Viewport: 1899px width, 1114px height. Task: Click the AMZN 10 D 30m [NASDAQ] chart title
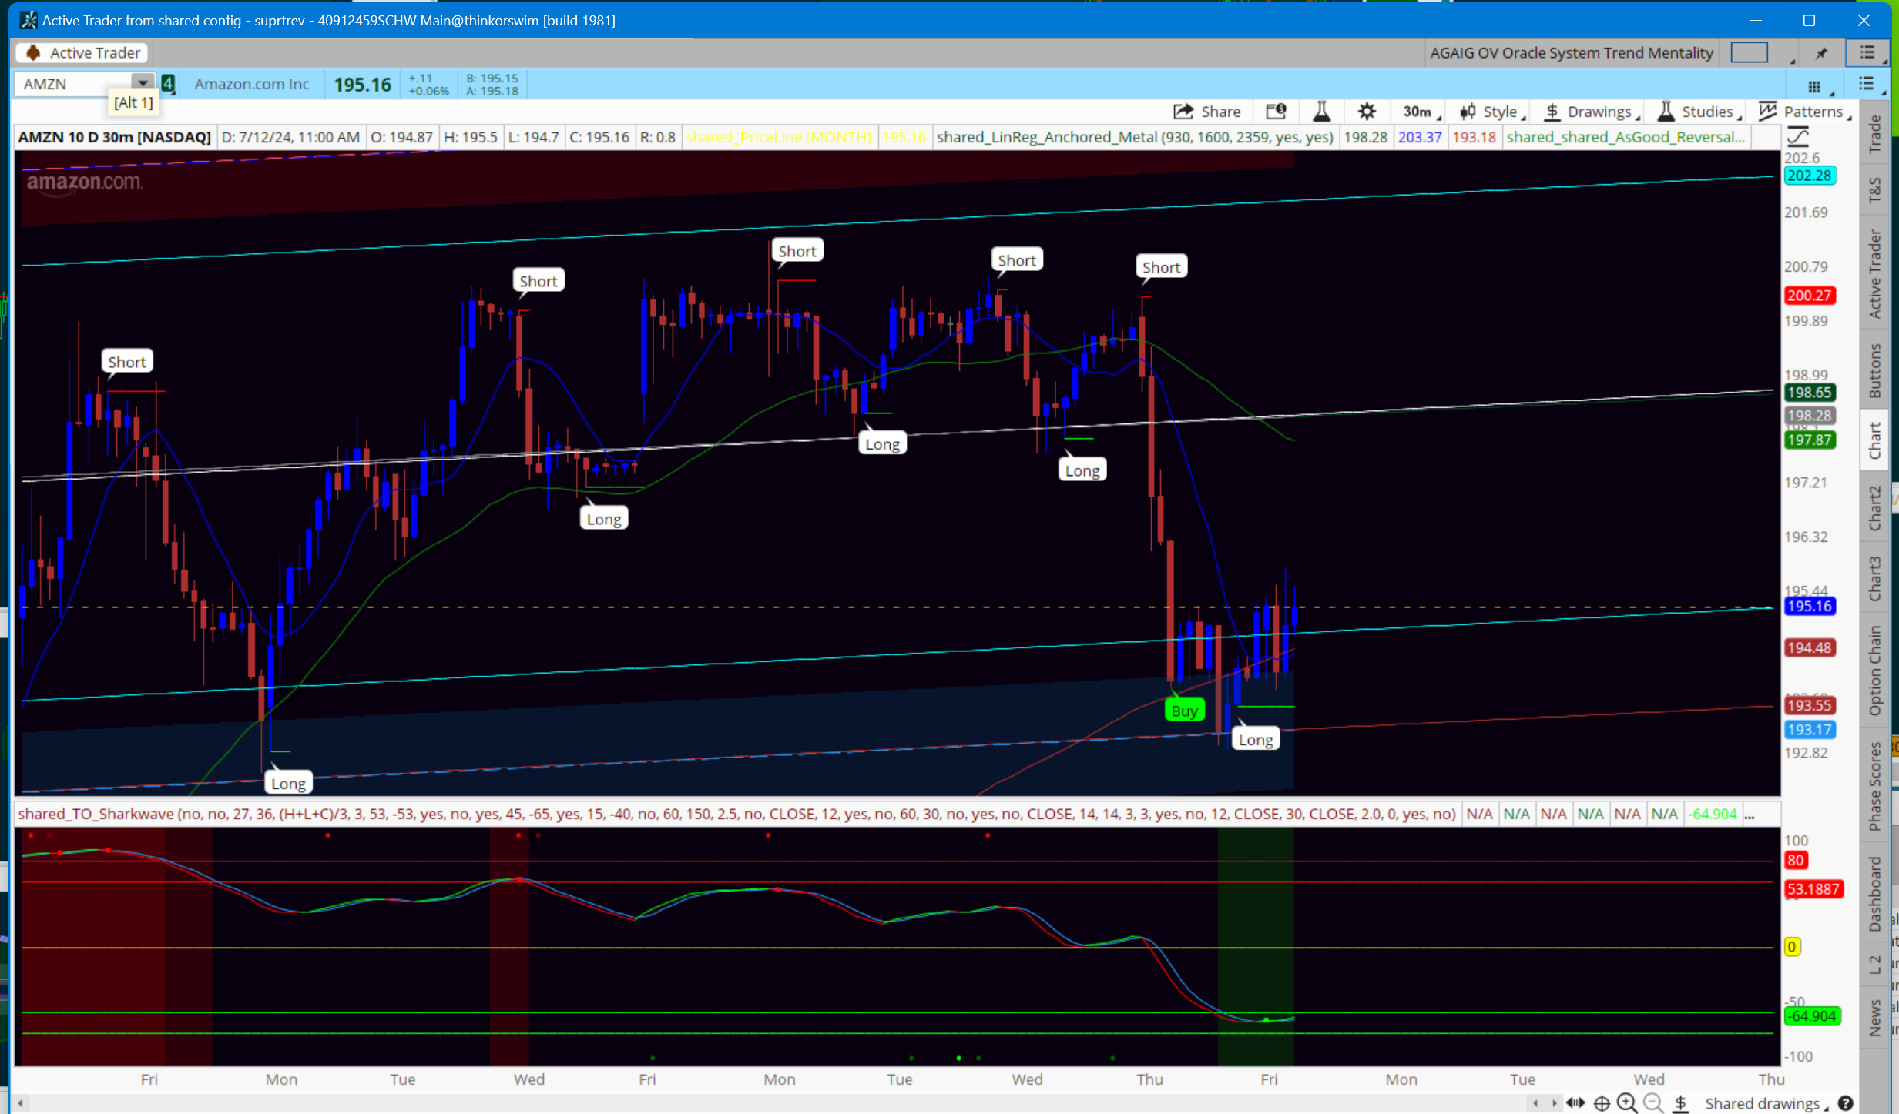(114, 137)
